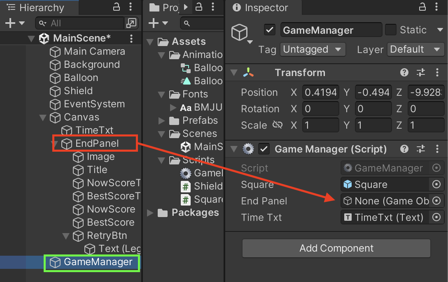The width and height of the screenshot is (448, 282).
Task: Select the Shield script asset
Action: tap(202, 186)
